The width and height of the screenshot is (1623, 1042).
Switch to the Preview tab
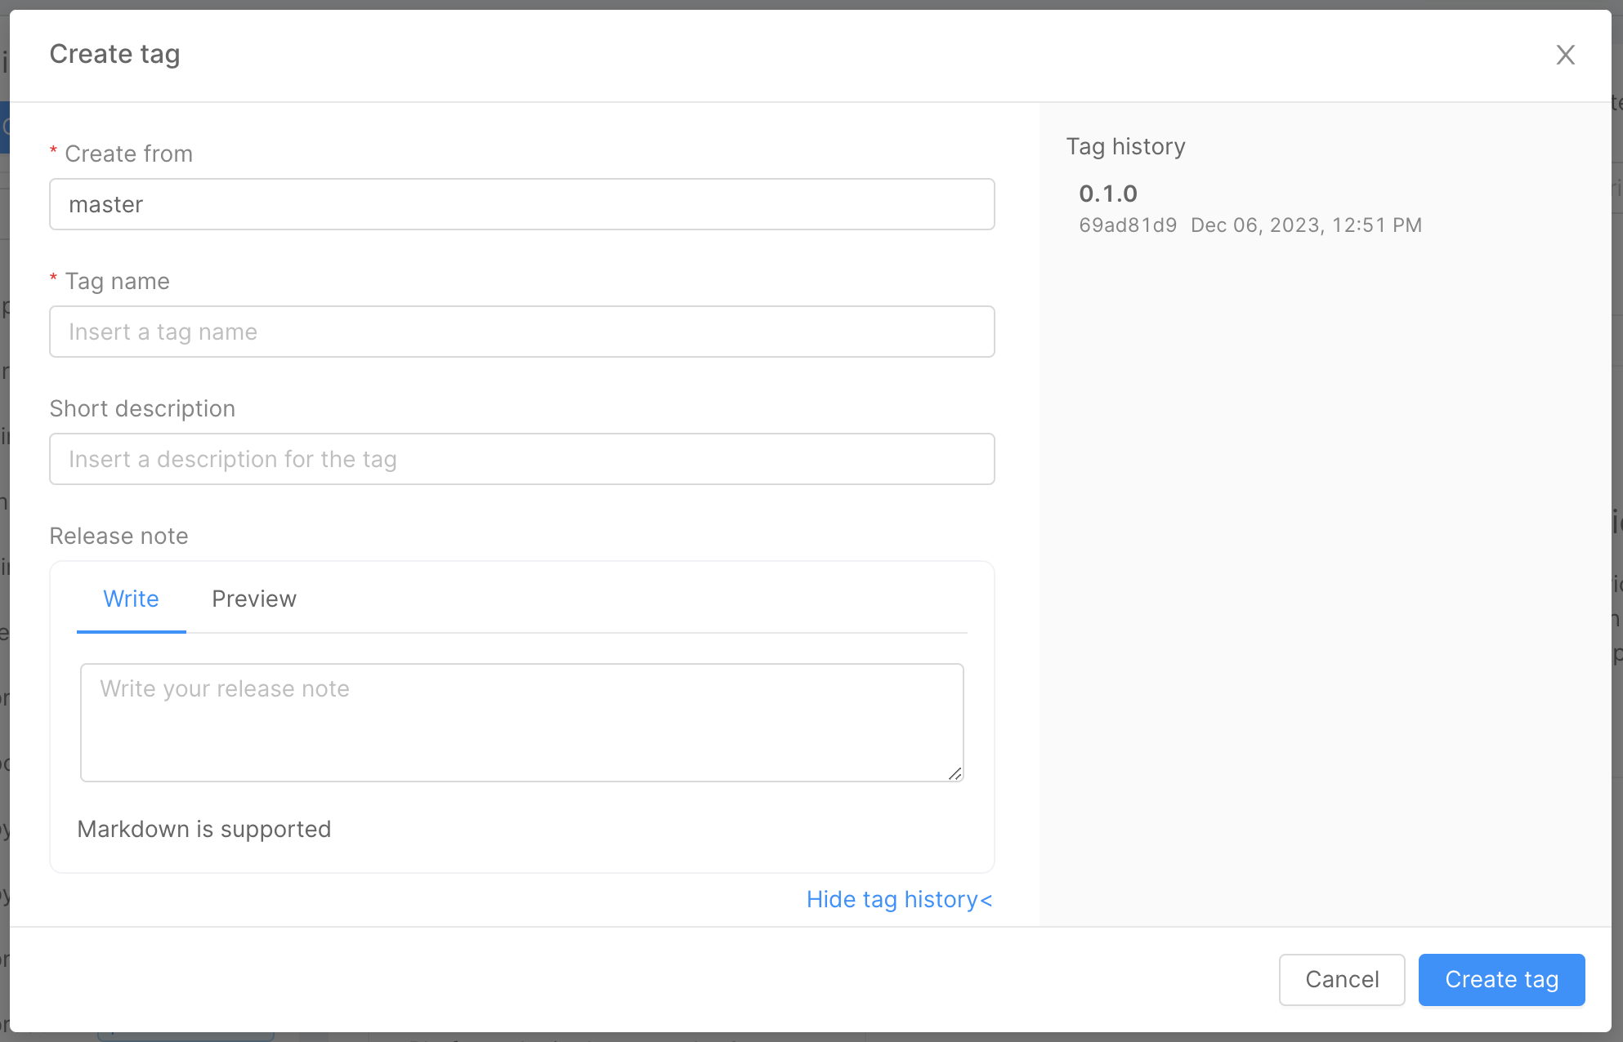click(x=254, y=599)
